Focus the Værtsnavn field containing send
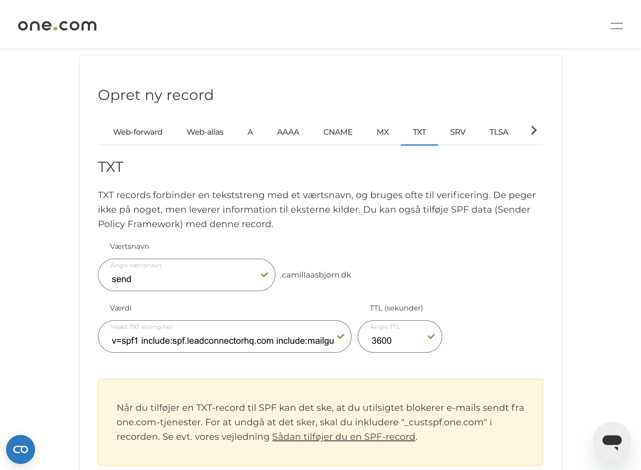The width and height of the screenshot is (641, 470). (x=186, y=275)
